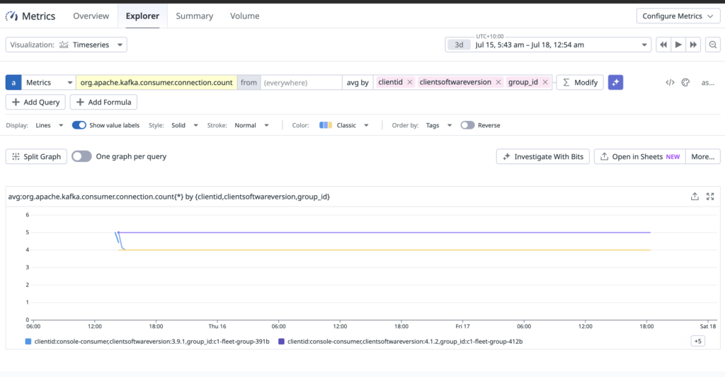Remove the group_id tag
This screenshot has height=377, width=725.
click(545, 82)
